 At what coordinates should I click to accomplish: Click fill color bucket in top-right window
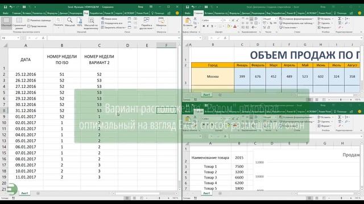coord(229,27)
